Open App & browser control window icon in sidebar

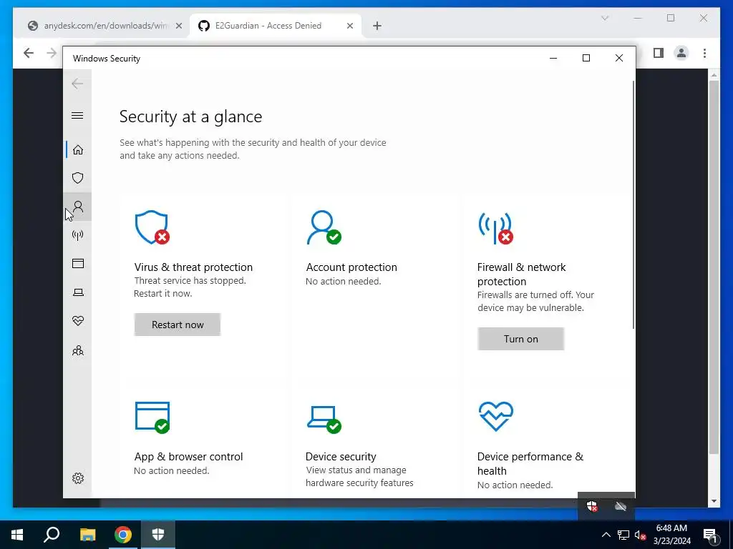tap(77, 263)
